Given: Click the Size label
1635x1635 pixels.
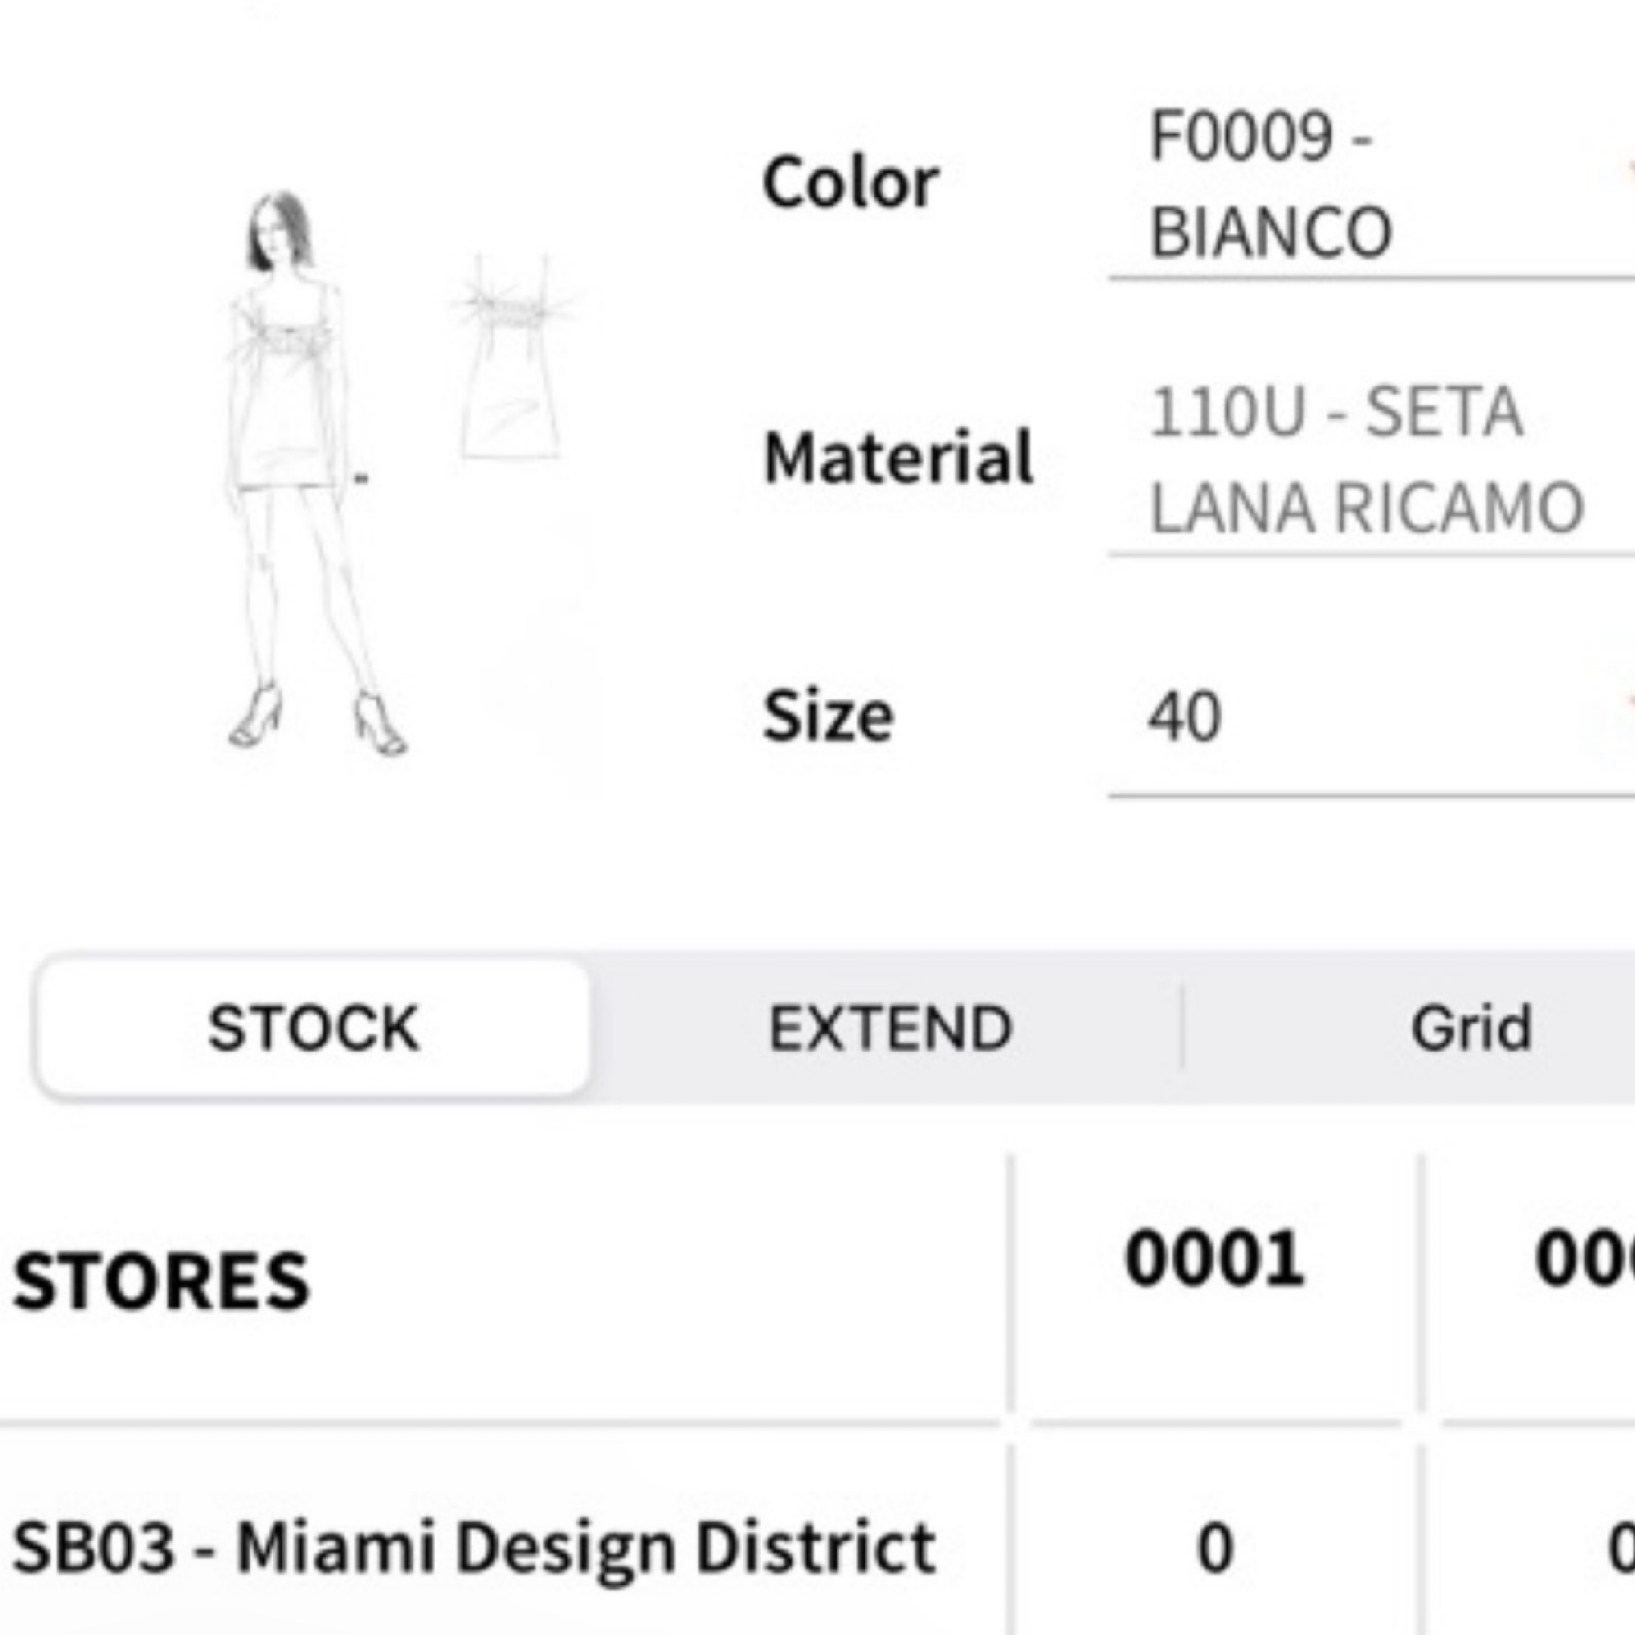Looking at the screenshot, I should pyautogui.click(x=828, y=717).
